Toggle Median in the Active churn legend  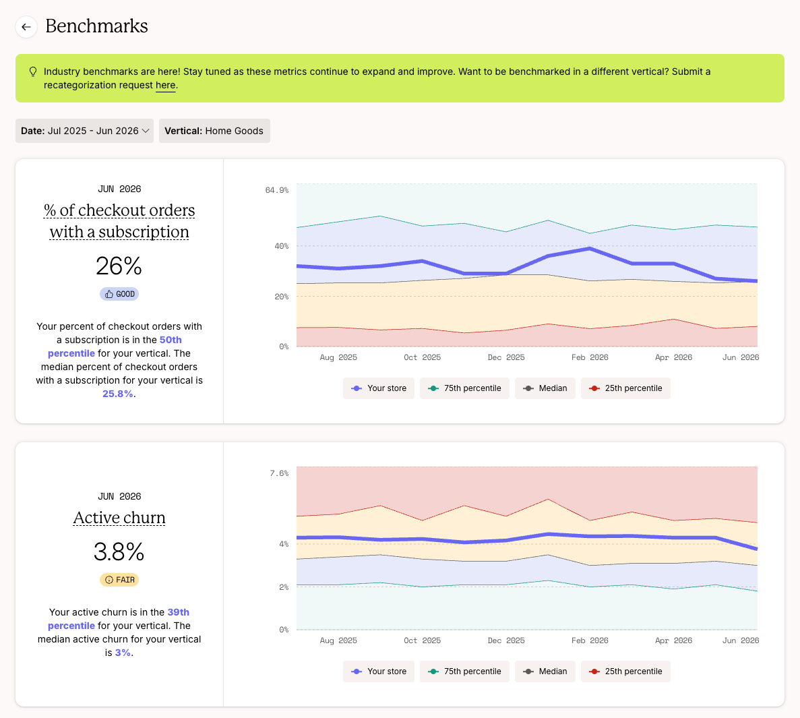pyautogui.click(x=545, y=671)
